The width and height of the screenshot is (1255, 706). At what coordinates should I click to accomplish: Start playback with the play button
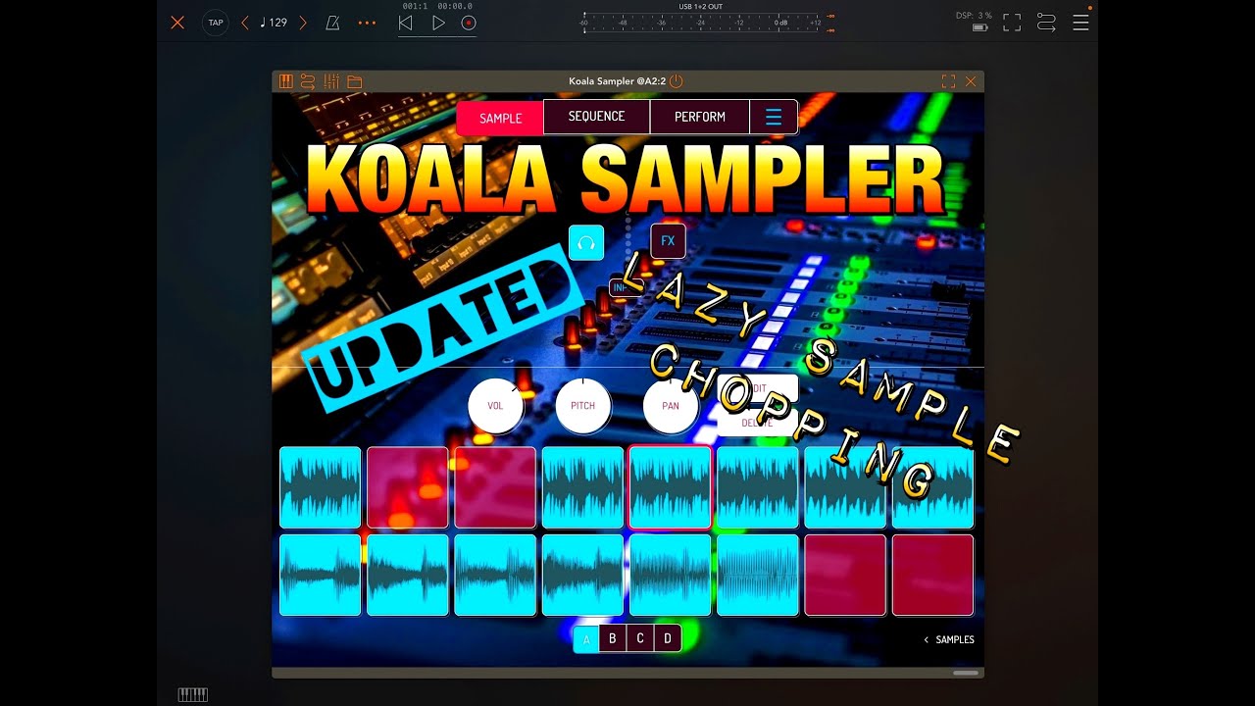coord(438,23)
